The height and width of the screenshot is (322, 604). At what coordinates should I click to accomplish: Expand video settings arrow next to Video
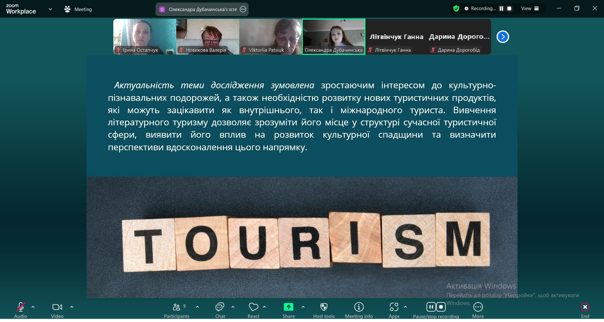(72, 307)
